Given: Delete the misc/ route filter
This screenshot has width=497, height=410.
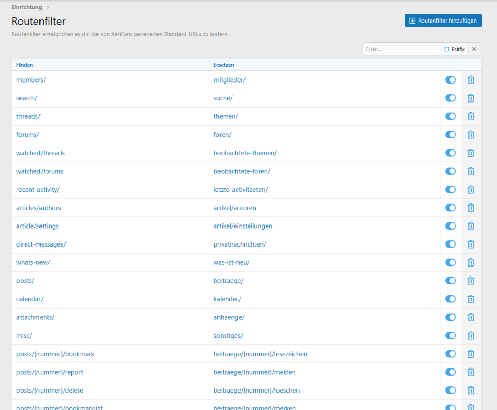Looking at the screenshot, I should [x=471, y=336].
